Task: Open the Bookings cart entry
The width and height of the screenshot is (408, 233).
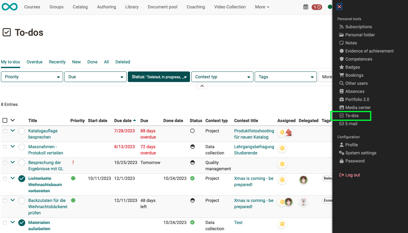Action: pos(354,75)
